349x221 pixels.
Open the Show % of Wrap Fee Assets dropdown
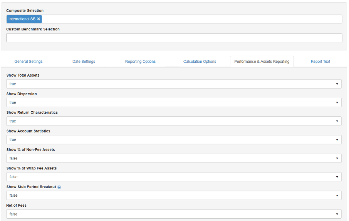pos(174,177)
